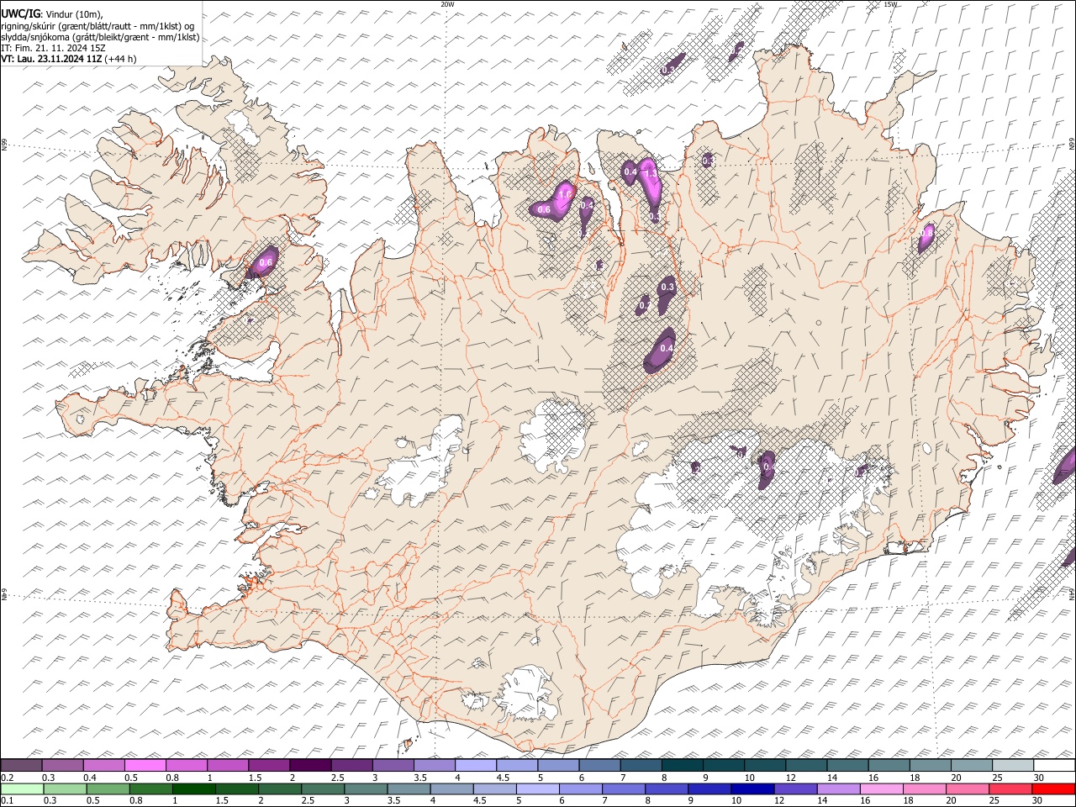Click the 0.3 label above the 0.2 blob
The image size is (1076, 807).
tap(668, 287)
